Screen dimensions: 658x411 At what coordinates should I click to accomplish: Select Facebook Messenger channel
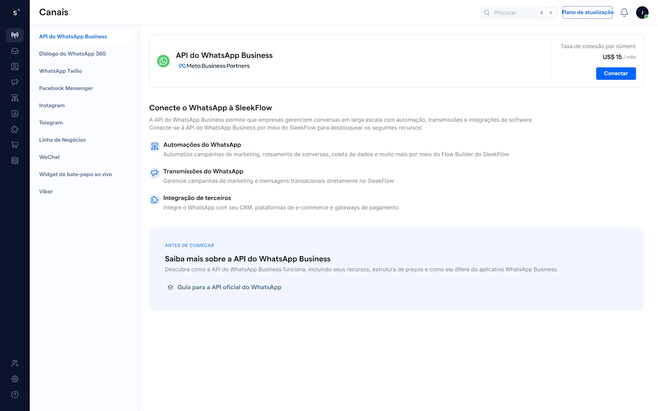(x=84, y=88)
